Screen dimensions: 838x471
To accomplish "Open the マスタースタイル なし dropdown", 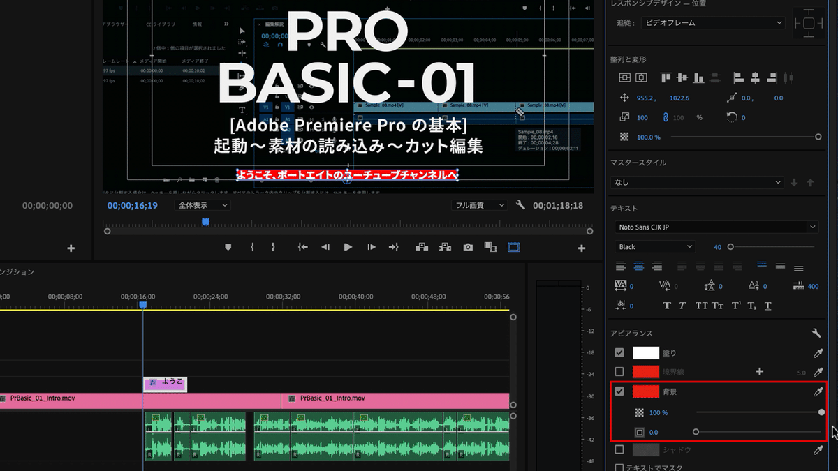I will click(x=697, y=182).
